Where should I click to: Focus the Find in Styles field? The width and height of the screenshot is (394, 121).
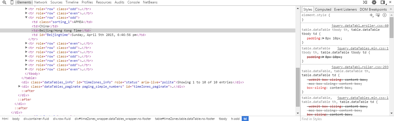point(347,119)
